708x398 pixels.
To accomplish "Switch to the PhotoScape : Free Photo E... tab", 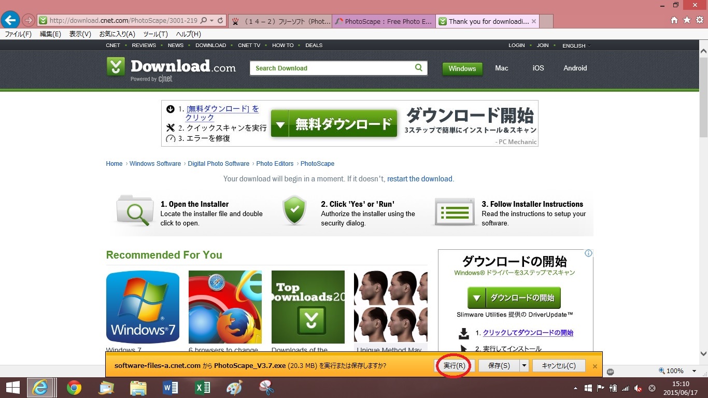I will [x=384, y=21].
